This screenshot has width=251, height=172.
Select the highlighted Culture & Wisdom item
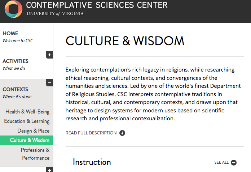tap(27, 141)
